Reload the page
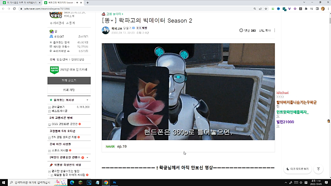331x186 pixels. click(14, 9)
